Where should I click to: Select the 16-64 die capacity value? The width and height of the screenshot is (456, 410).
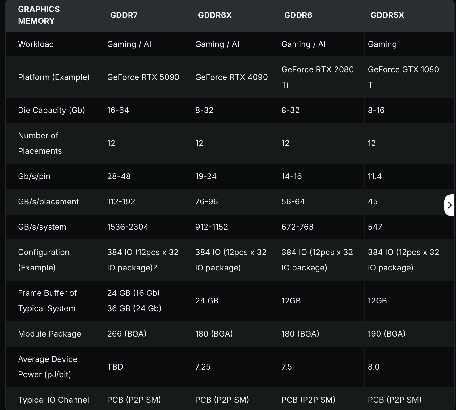[118, 110]
